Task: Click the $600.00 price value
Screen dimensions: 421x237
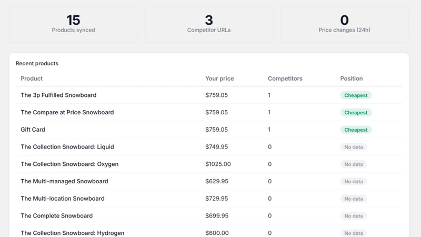Action: pos(217,233)
